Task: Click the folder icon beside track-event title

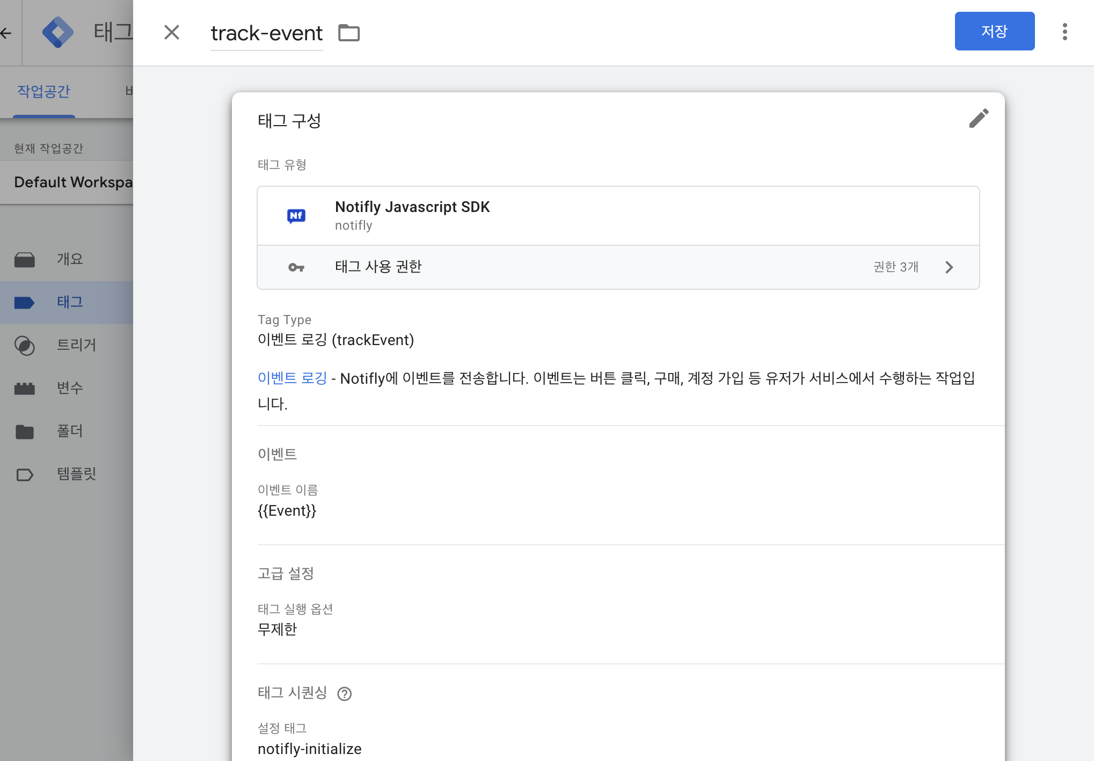Action: [x=349, y=33]
